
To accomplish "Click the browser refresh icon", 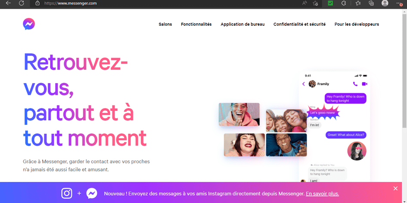I will pos(22,3).
